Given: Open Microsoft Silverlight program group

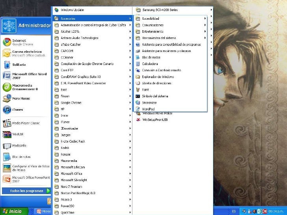Looking at the screenshot, I should pos(92,180).
